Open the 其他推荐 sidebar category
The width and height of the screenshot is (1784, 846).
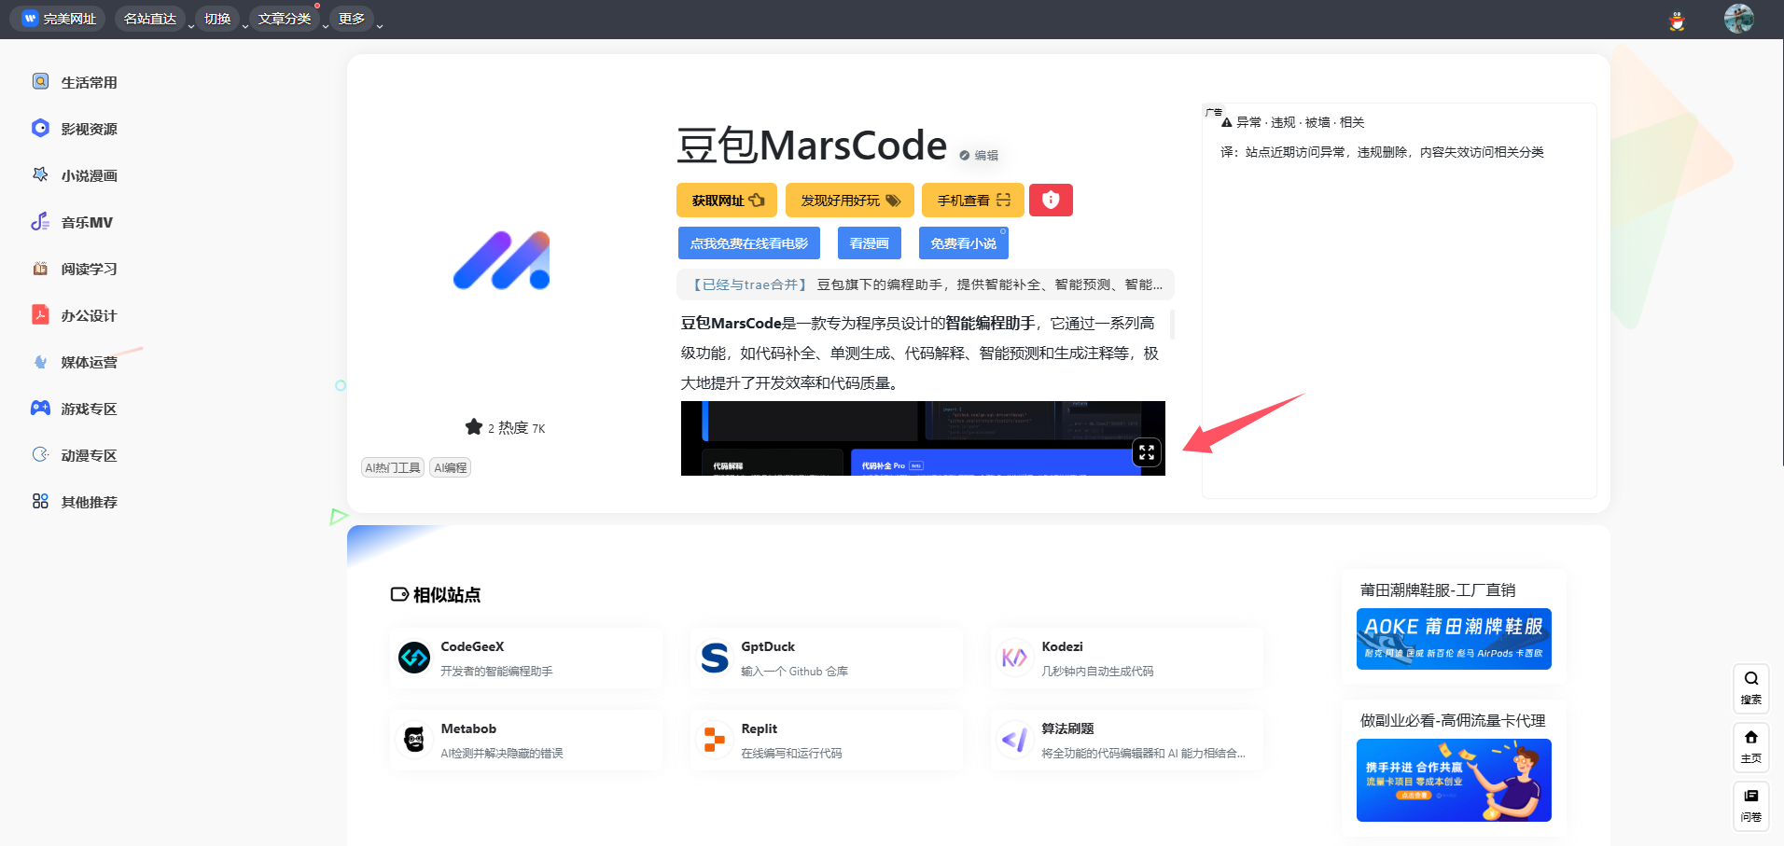point(75,502)
